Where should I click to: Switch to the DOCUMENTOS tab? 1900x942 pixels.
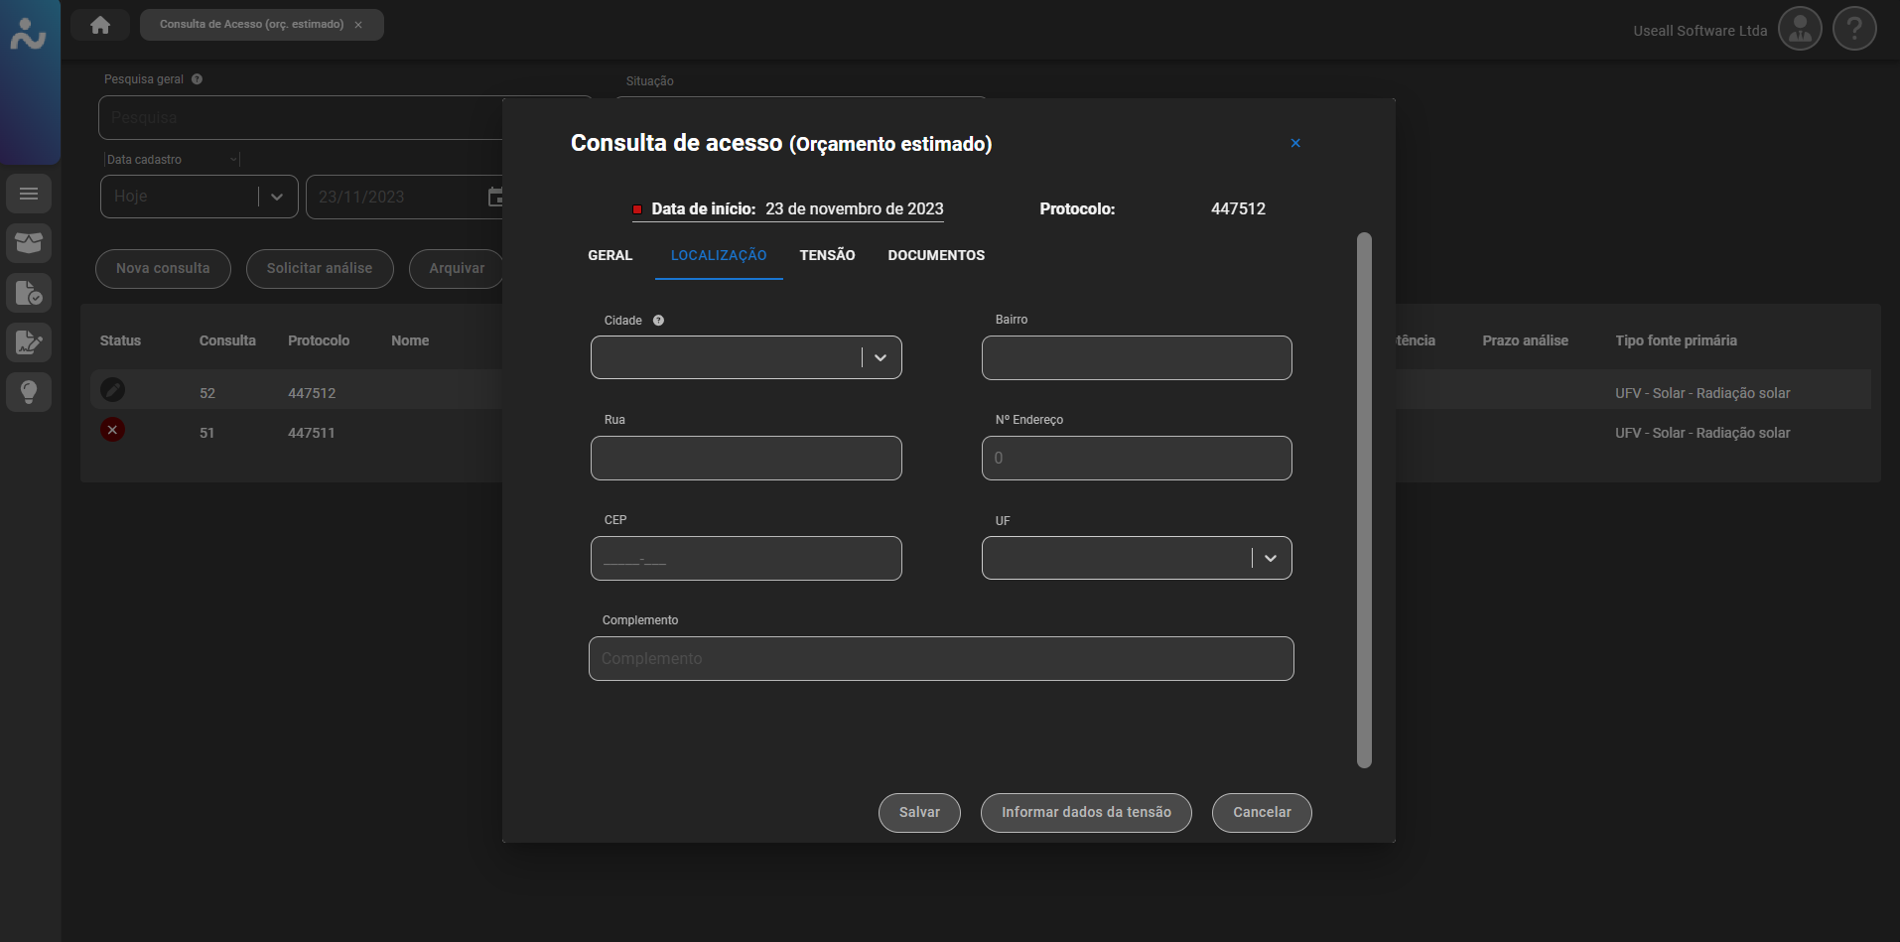click(x=935, y=255)
